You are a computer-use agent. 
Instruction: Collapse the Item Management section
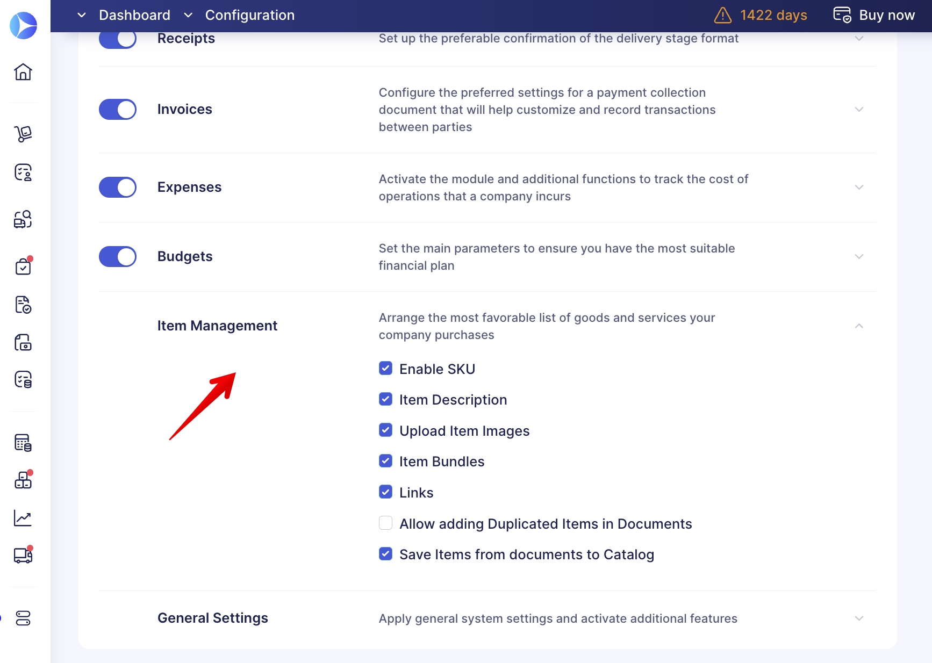coord(859,326)
